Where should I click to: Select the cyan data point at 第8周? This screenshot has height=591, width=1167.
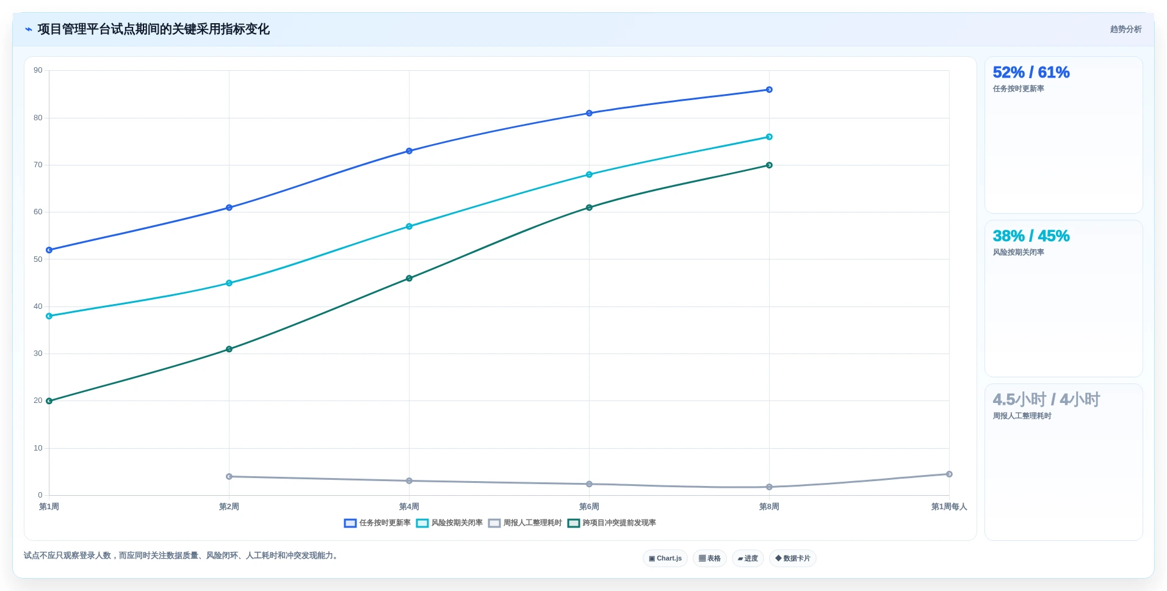(x=769, y=137)
